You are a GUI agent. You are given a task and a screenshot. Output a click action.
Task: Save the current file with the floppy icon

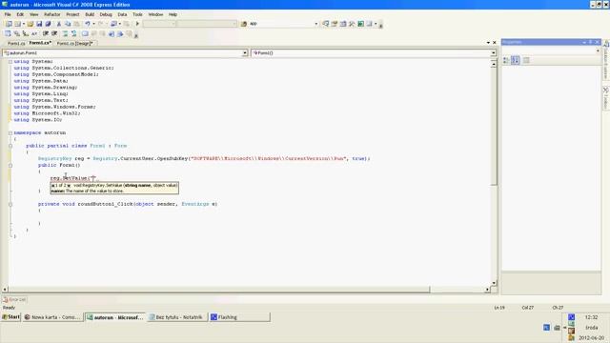39,24
